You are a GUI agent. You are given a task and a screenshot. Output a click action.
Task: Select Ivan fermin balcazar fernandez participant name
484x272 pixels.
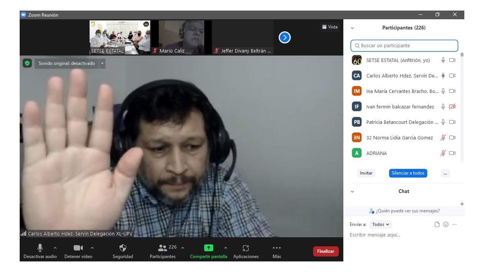[400, 107]
